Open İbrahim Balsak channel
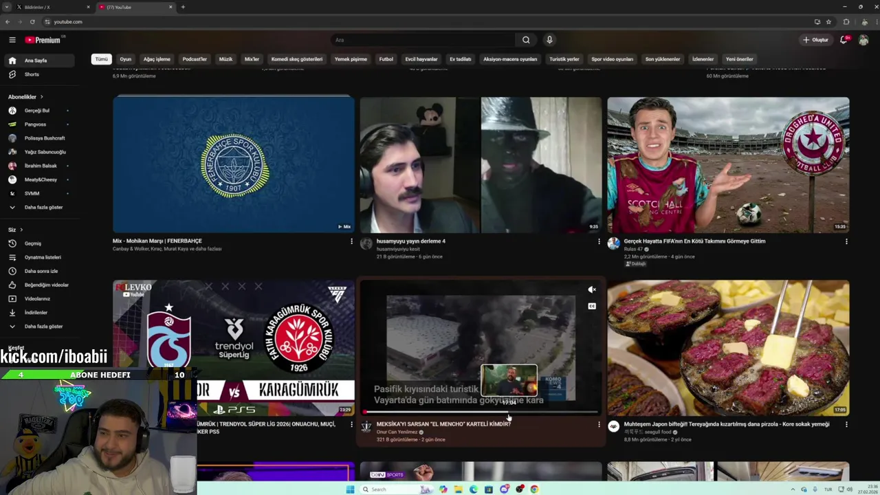 click(x=41, y=166)
